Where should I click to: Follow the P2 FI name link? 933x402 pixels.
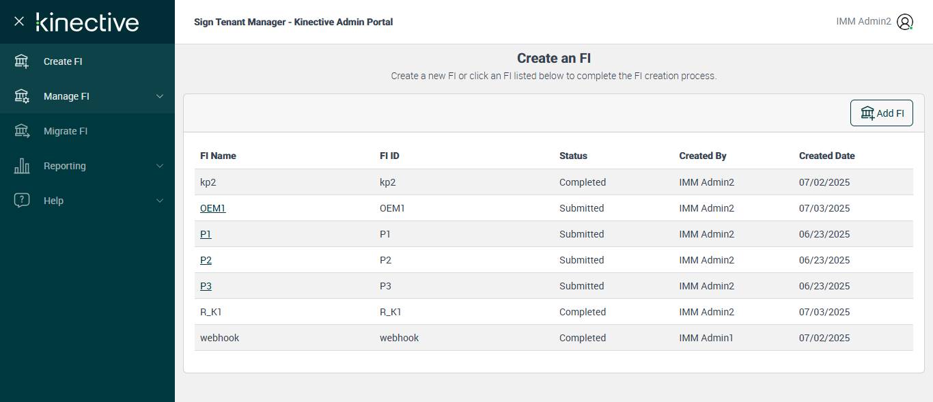pyautogui.click(x=206, y=260)
